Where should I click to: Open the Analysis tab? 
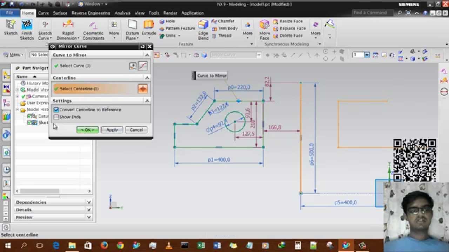coord(122,13)
